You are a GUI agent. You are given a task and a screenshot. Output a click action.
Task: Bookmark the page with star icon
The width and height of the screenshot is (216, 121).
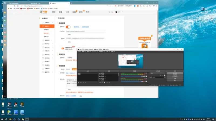point(22,6)
